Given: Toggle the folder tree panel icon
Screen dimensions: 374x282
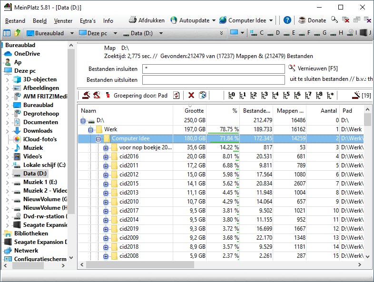Looking at the screenshot, I should (x=7, y=33).
